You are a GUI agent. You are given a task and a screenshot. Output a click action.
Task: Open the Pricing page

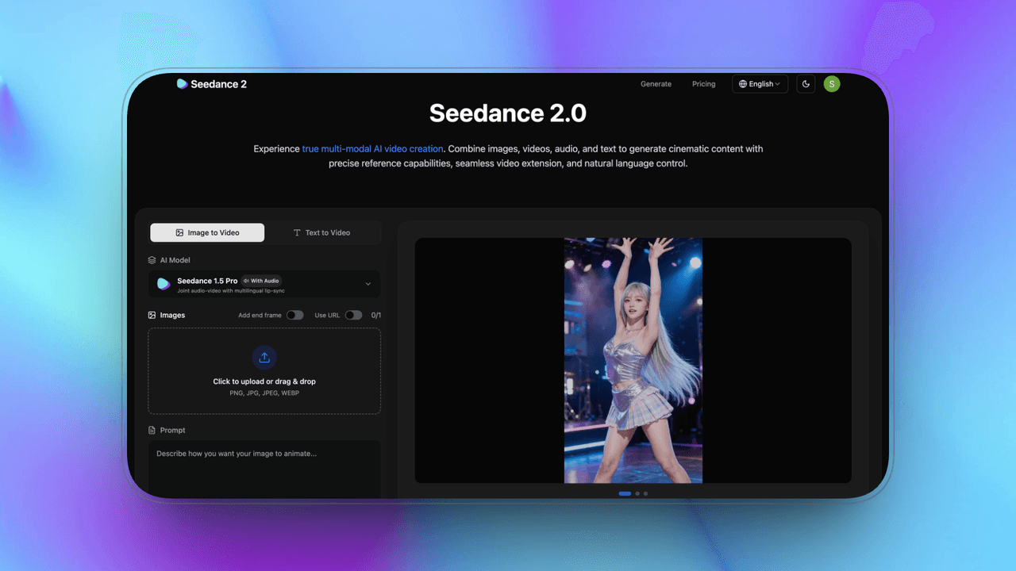tap(703, 83)
